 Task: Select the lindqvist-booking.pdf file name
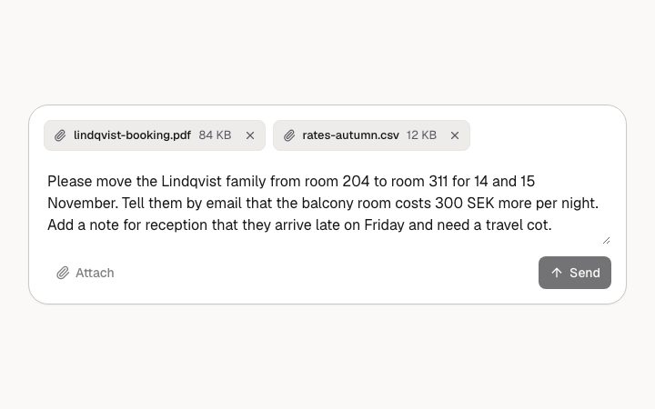tap(132, 135)
